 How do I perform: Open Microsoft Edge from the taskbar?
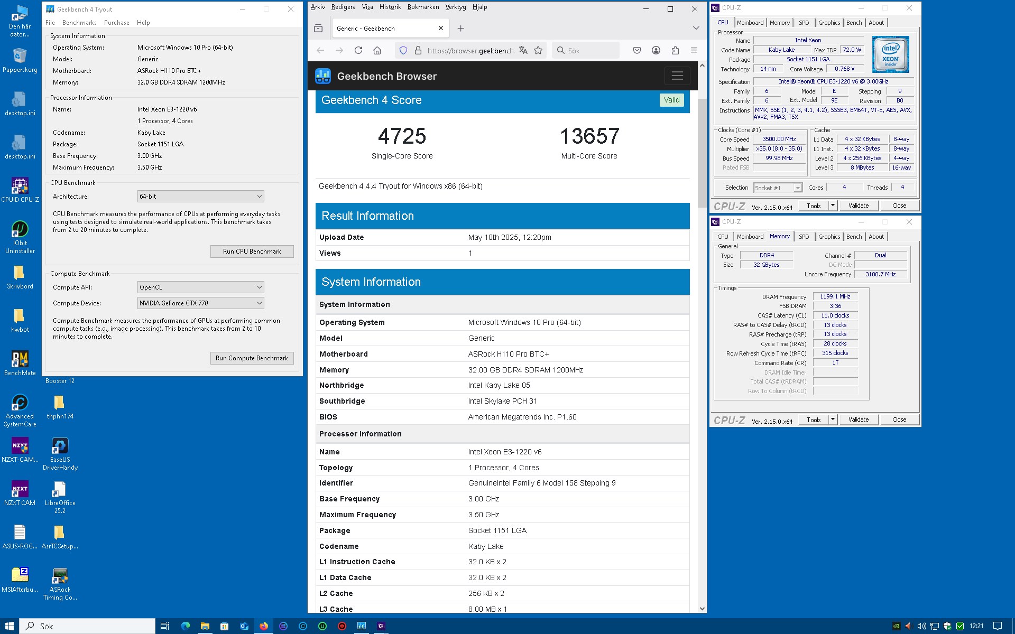(186, 626)
